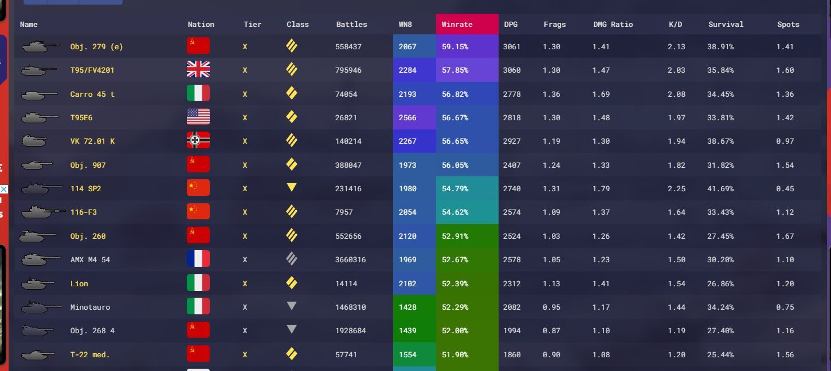
Task: Sort the table by Battles column
Action: coord(351,24)
